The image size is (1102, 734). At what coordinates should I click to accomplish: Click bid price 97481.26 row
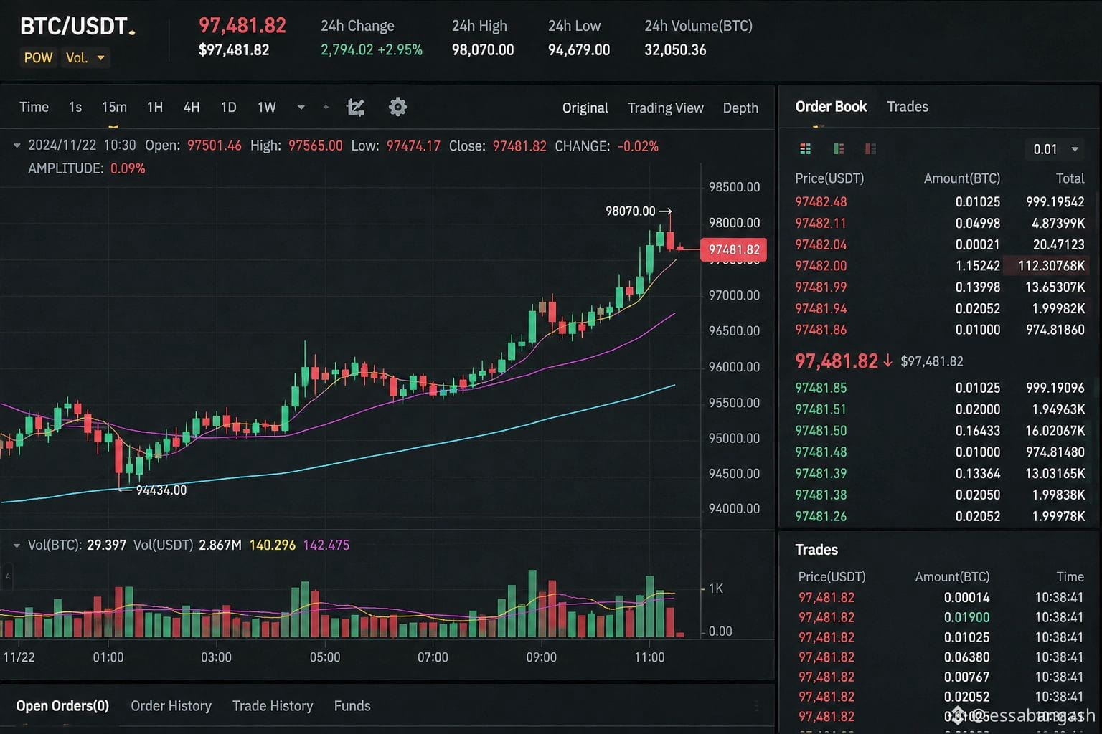[x=940, y=516]
